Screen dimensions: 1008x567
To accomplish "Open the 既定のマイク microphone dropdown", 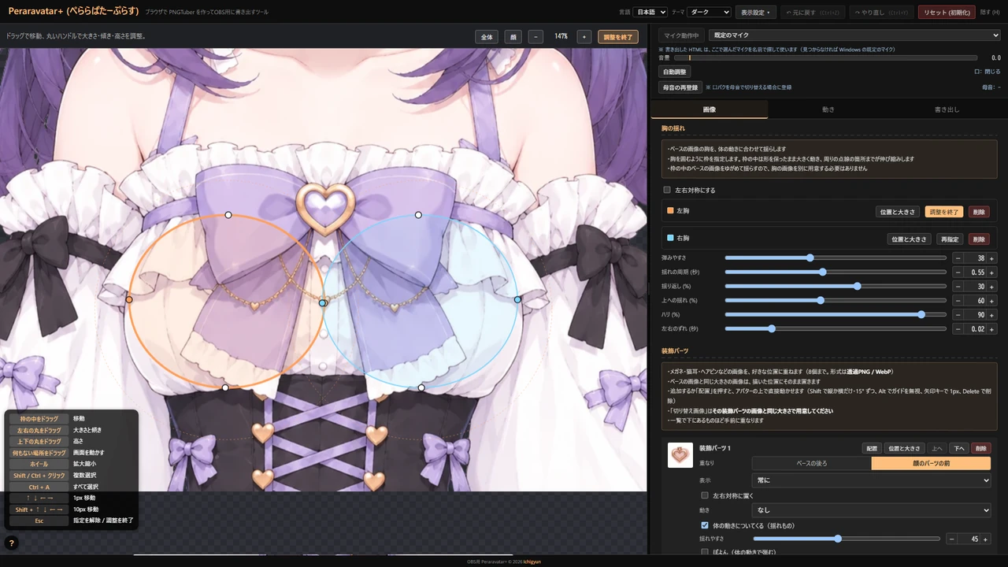I will pos(854,35).
